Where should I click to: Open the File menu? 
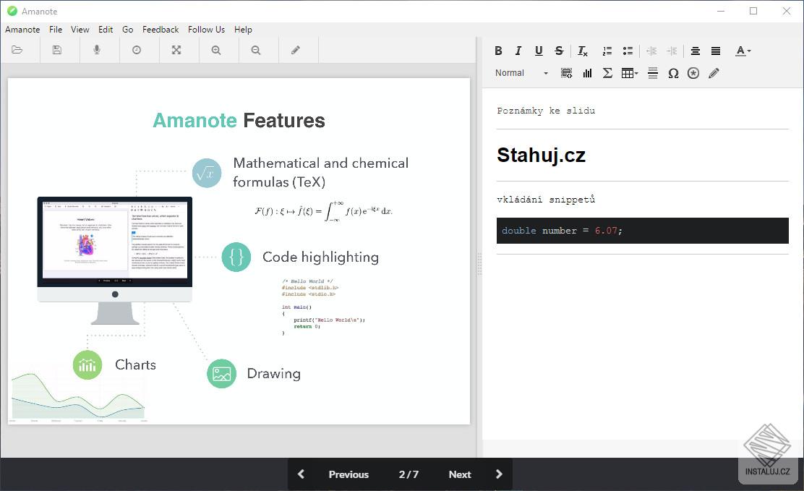(56, 29)
